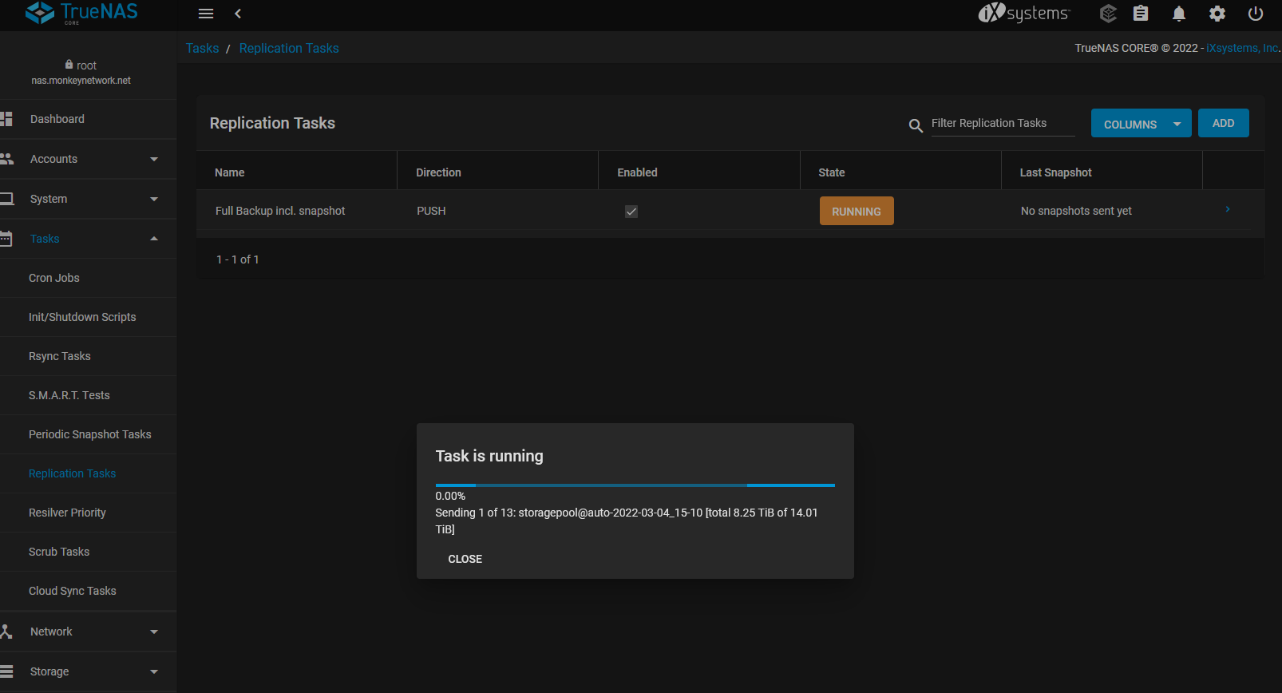
Task: Click the TrueNAS CORE logo
Action: point(81,13)
